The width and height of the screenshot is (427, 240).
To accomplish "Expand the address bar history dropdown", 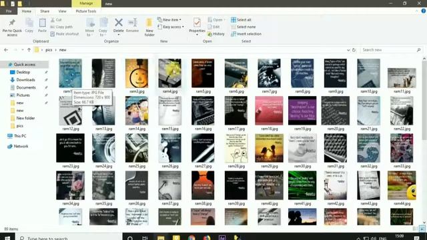I will point(348,50).
